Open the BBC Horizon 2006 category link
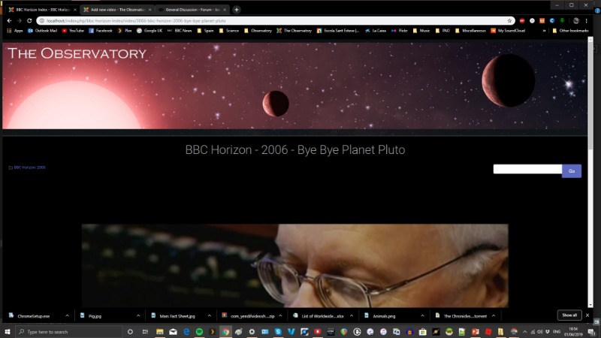 coord(29,167)
